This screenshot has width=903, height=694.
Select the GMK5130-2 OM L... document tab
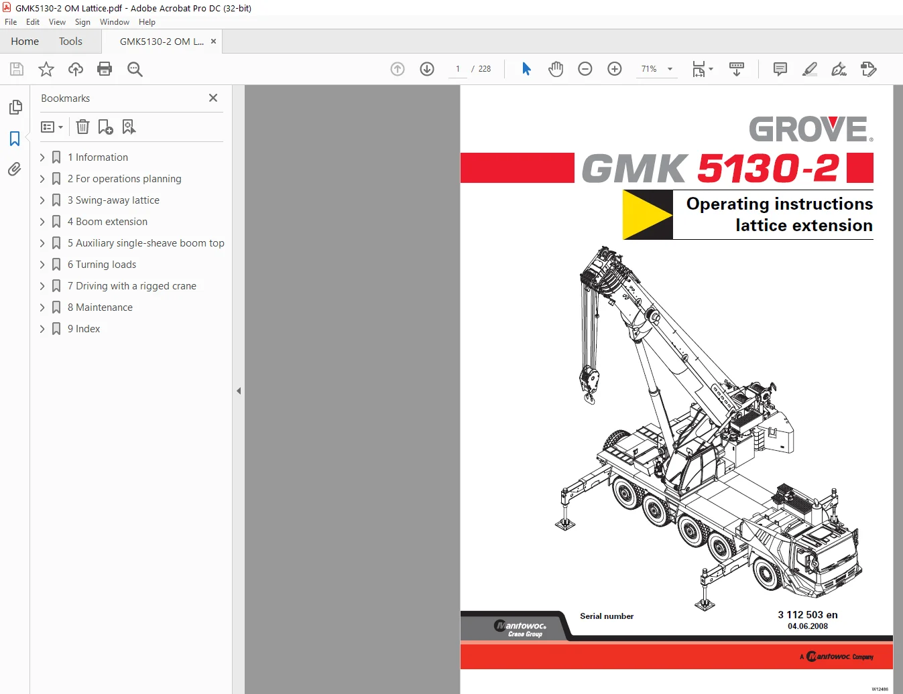pos(162,42)
